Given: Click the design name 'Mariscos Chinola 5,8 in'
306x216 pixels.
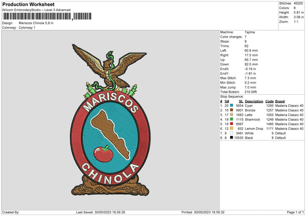Looking at the screenshot, I should click(36, 23).
